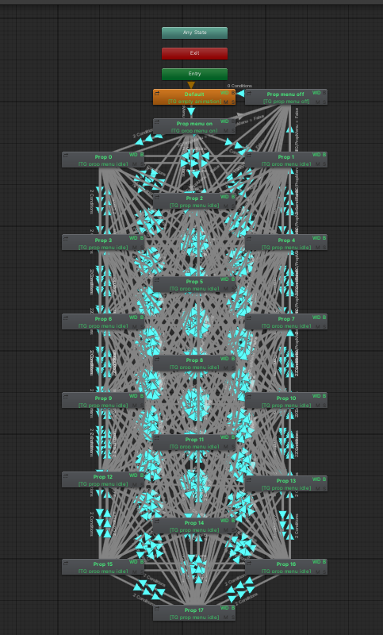The height and width of the screenshot is (635, 383).
Task: Click the WD badge on Prop 5
Action: (224, 279)
